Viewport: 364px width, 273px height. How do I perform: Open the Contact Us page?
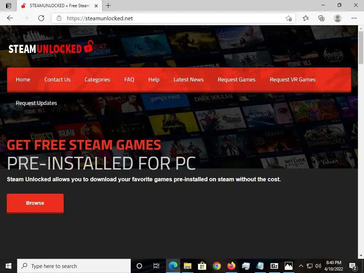pos(57,80)
